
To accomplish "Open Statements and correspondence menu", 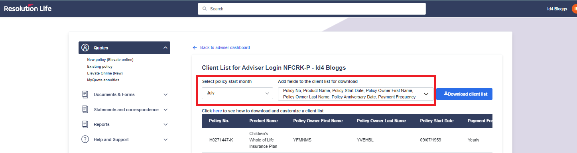I will point(126,110).
